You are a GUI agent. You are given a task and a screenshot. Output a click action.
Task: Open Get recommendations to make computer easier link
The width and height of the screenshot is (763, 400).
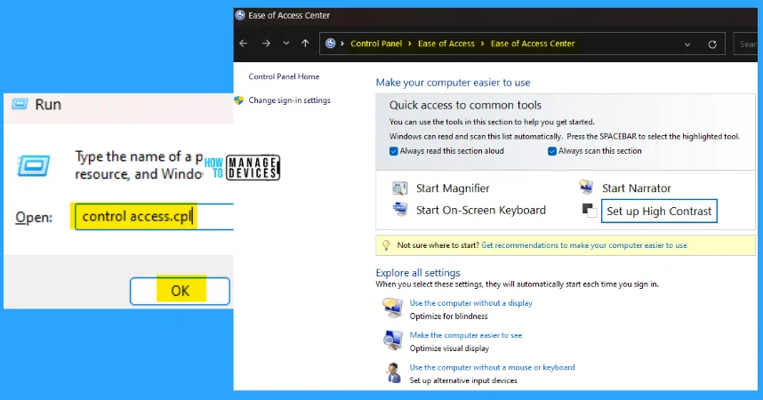[x=584, y=245]
